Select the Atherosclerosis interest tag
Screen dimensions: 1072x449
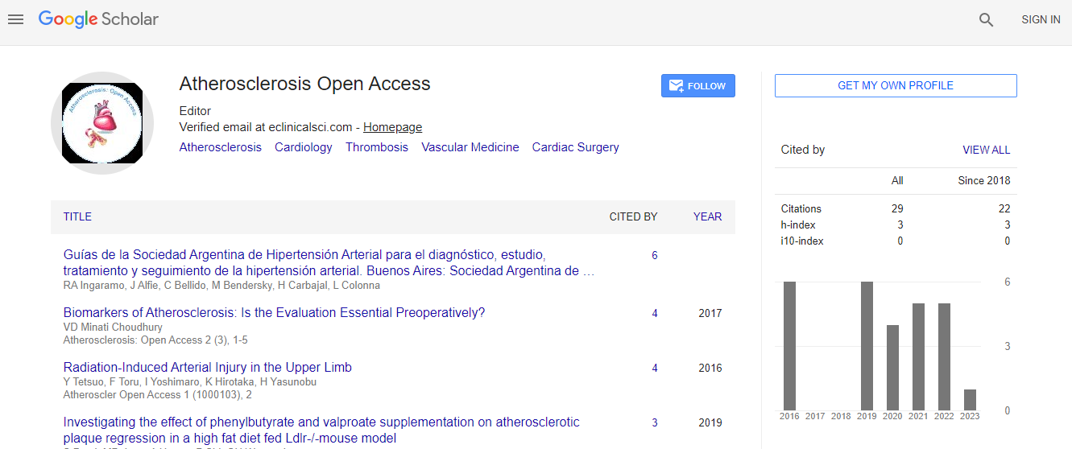tap(220, 147)
